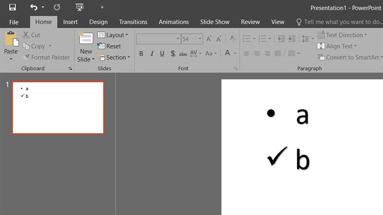This screenshot has height=215, width=383.
Task: Center align text
Action: click(x=257, y=54)
